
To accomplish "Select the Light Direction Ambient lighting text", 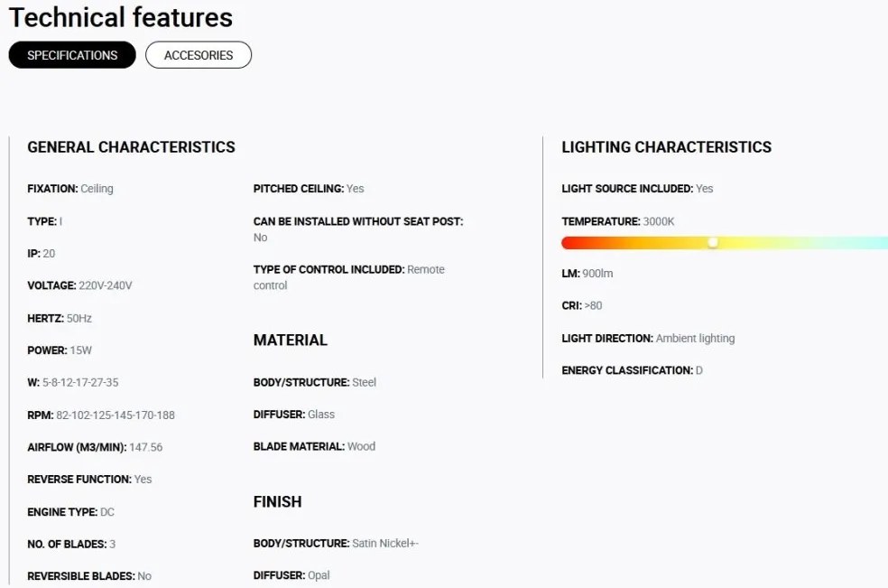I will pyautogui.click(x=648, y=339).
